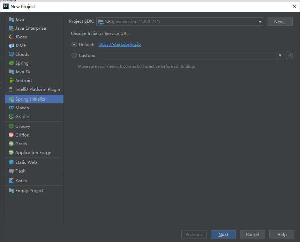
Task: Click the Java FX icon
Action: pos(11,72)
